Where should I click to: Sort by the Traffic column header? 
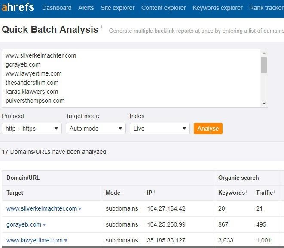264,193
